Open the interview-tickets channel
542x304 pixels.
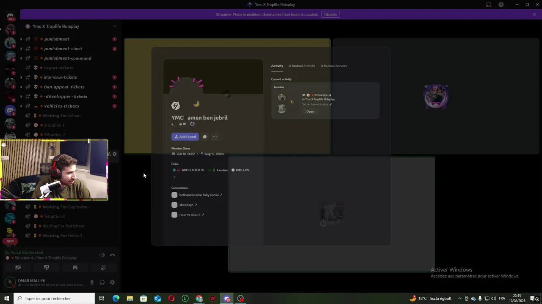(60, 77)
